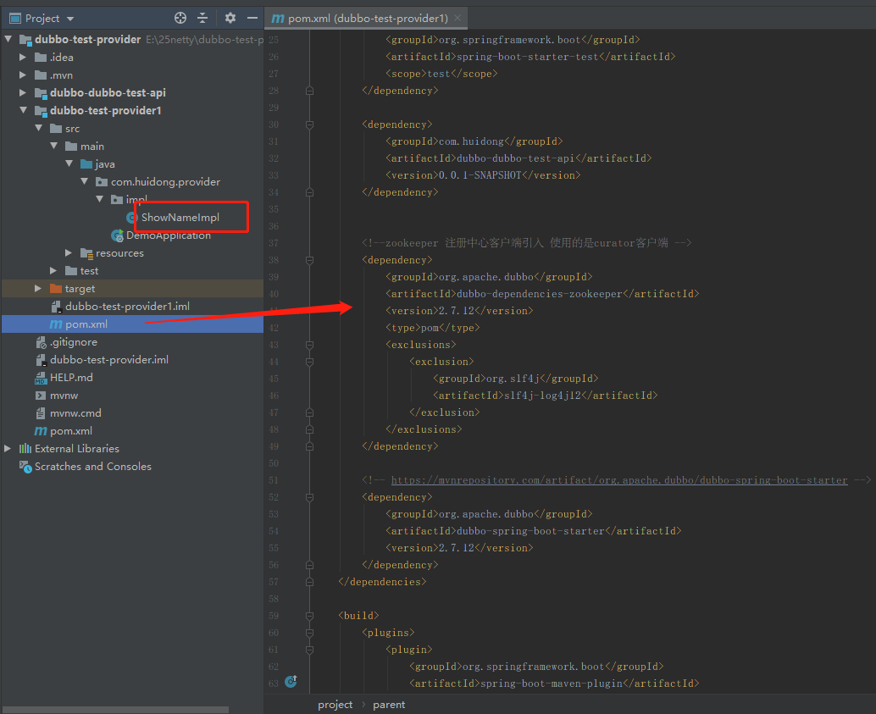Viewport: 876px width, 714px height.
Task: Fold the exclusion block at line 44
Action: pos(309,362)
